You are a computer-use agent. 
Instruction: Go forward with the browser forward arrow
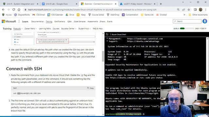[8, 9]
